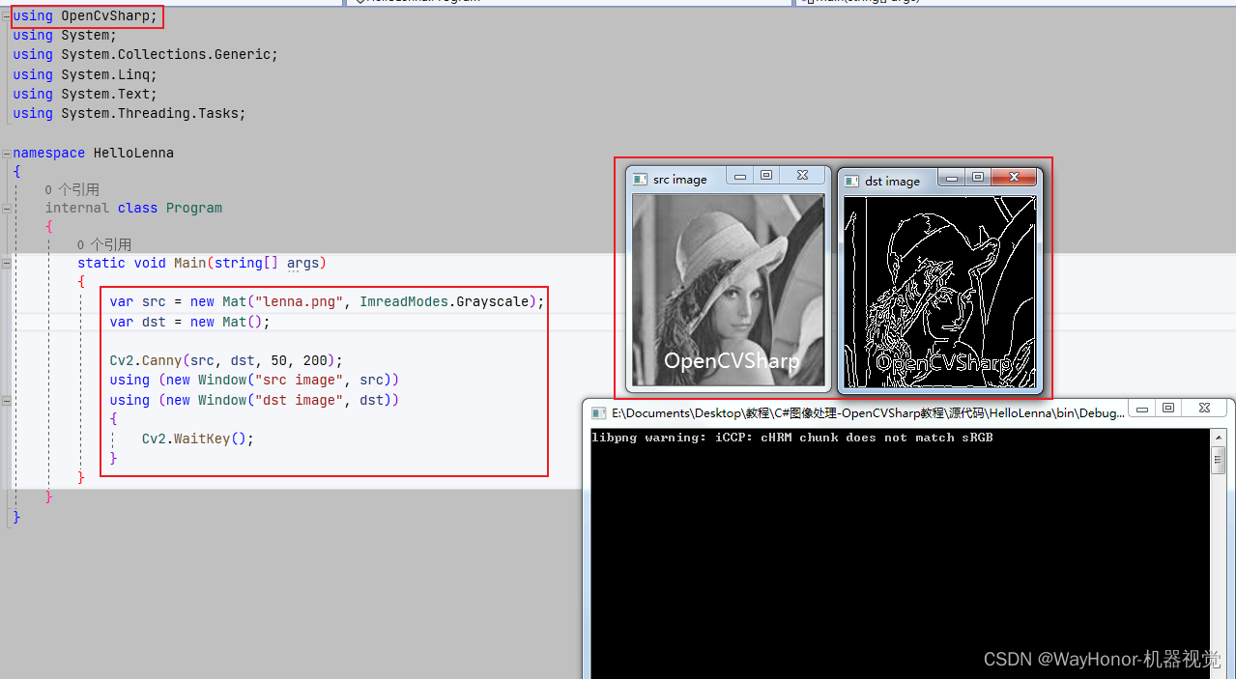The image size is (1236, 679).
Task: Click the restore icon on dst image window
Action: pyautogui.click(x=978, y=177)
